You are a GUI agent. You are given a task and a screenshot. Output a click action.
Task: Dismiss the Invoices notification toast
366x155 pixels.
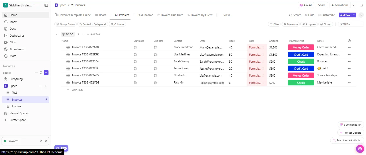(x=46, y=141)
